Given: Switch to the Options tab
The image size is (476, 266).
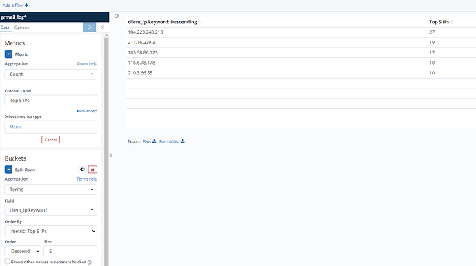Looking at the screenshot, I should tap(21, 28).
